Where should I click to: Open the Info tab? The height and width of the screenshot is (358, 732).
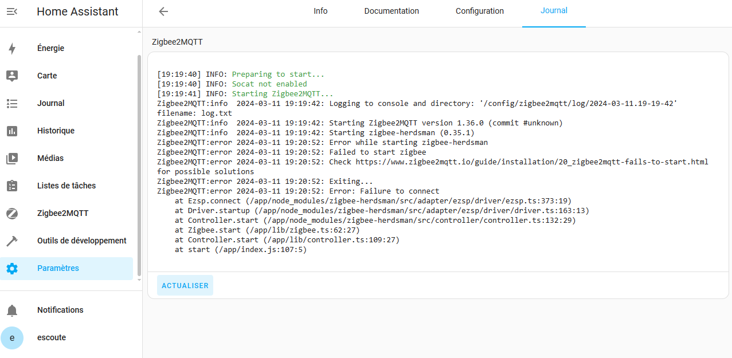point(320,11)
